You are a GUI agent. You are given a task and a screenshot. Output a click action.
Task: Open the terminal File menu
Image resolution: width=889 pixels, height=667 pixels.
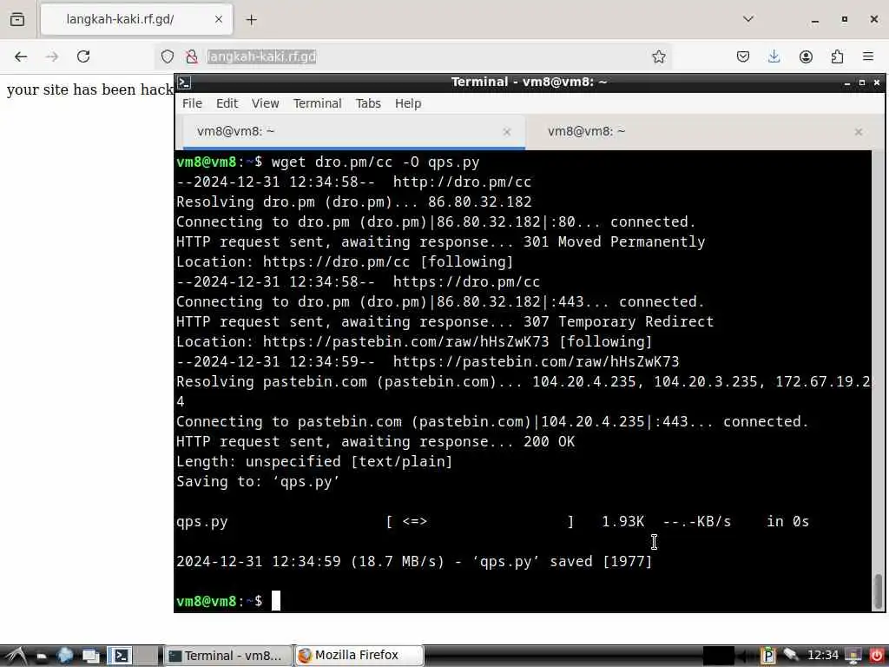tap(192, 104)
